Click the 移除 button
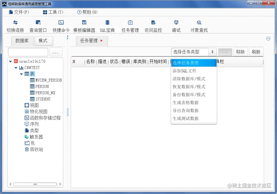Screen dimensions: 277x194 pos(240,52)
